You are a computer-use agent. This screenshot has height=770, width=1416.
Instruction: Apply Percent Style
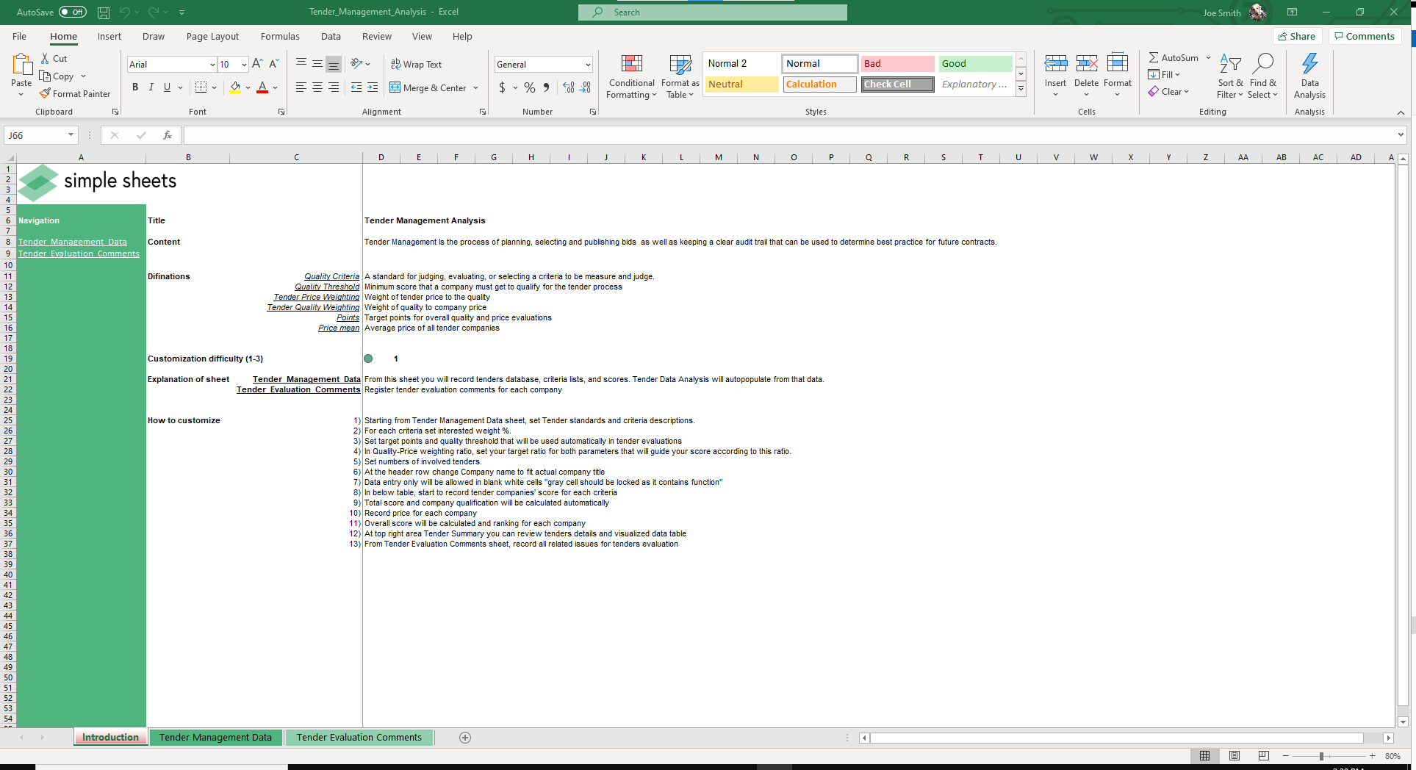530,87
